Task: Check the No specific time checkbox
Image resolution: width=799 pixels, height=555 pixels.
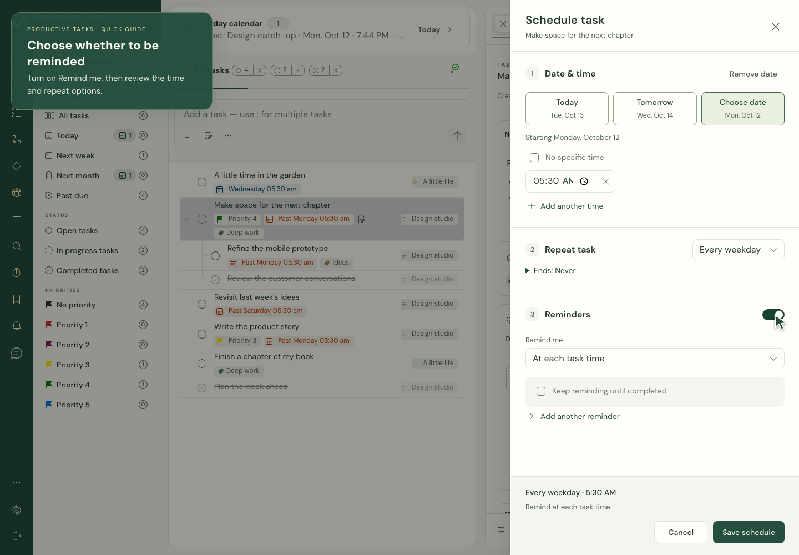Action: [x=534, y=158]
